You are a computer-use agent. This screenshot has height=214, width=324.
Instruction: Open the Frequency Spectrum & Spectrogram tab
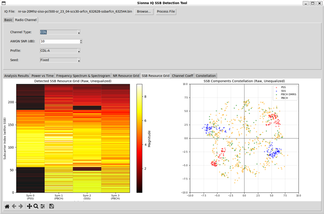pyautogui.click(x=83, y=76)
